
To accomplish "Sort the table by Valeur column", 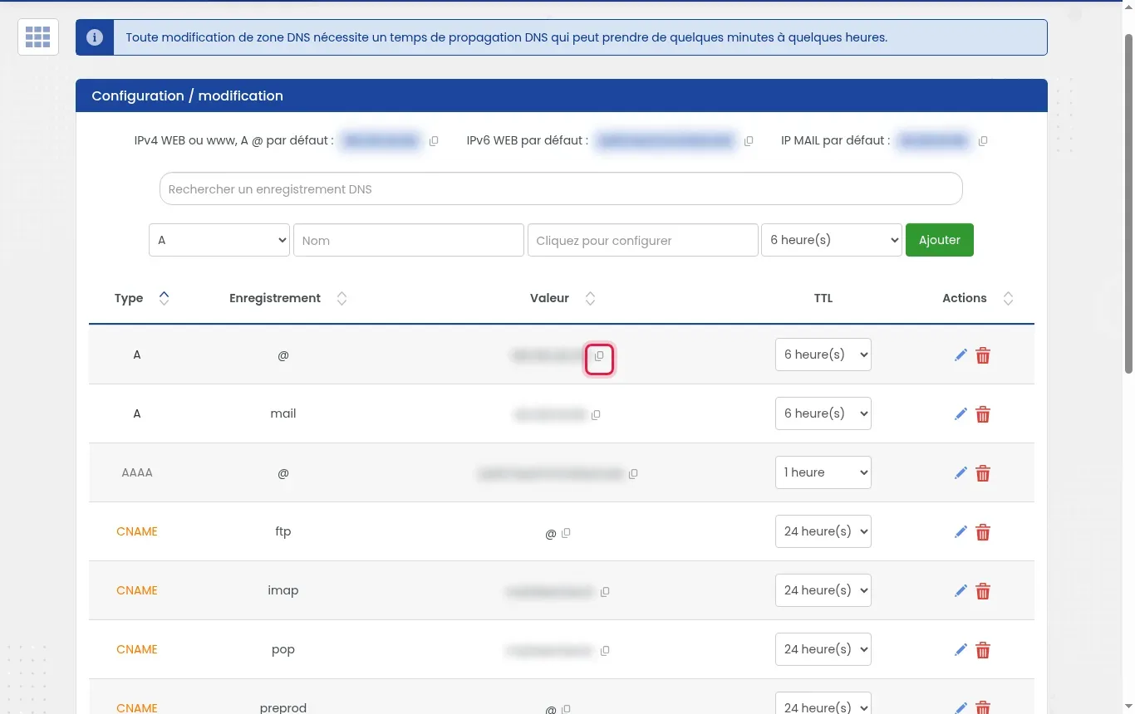I will (590, 299).
